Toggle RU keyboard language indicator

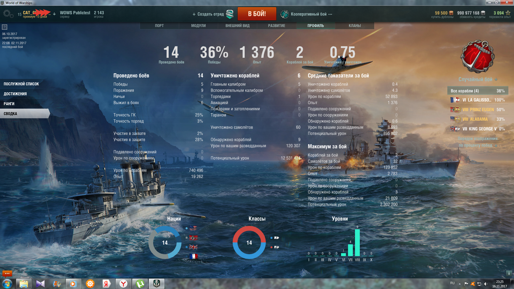tap(452, 283)
